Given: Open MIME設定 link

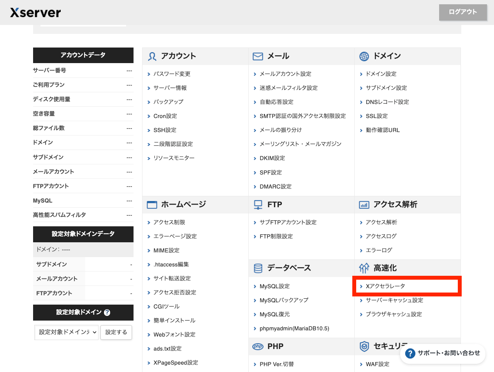Looking at the screenshot, I should (x=166, y=250).
